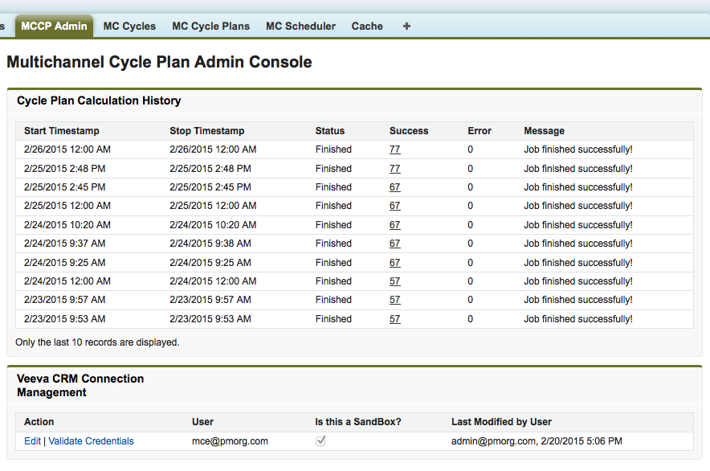Switch to the MC Cycles tab
The width and height of the screenshot is (710, 471).
[129, 26]
